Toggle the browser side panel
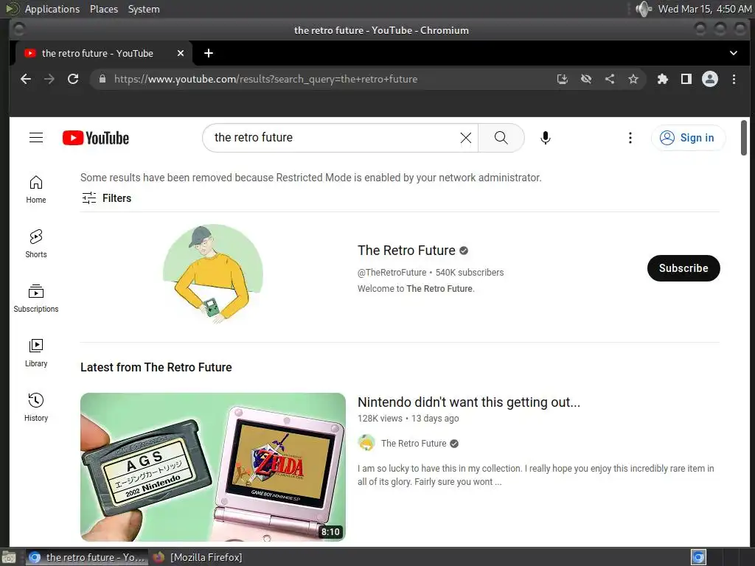The image size is (755, 566). [686, 79]
